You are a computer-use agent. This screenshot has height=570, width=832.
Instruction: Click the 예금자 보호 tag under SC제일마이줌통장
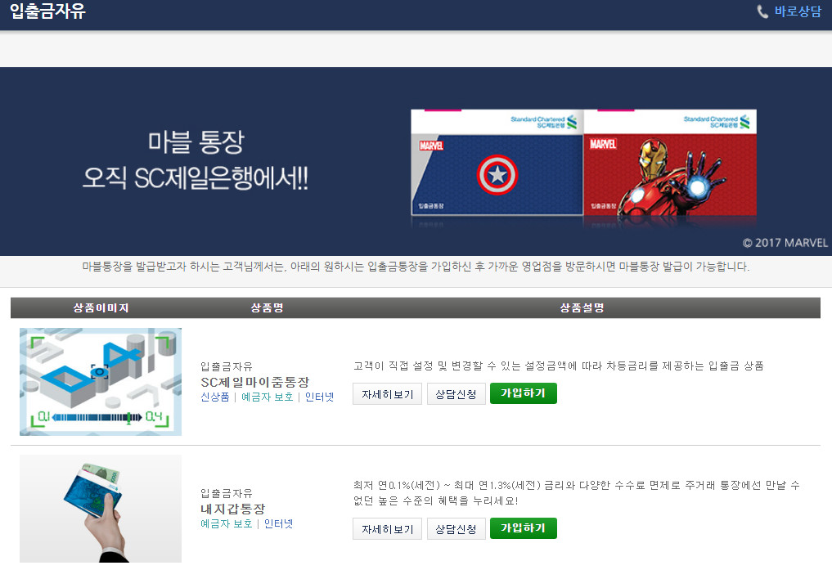pos(267,397)
